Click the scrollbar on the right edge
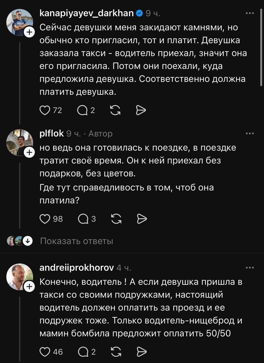264x363 pixels. (x=261, y=47)
